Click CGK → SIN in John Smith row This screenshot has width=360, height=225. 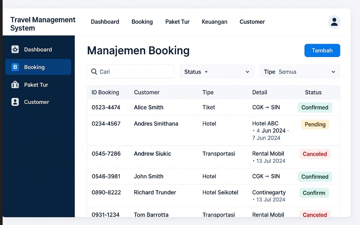point(266,176)
